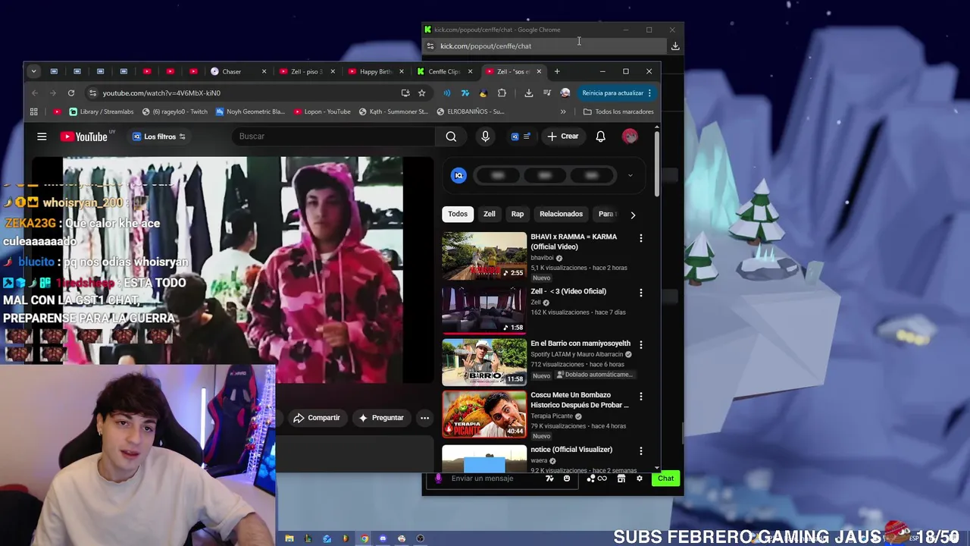
Task: Switch to the Chaser tab
Action: tap(239, 71)
